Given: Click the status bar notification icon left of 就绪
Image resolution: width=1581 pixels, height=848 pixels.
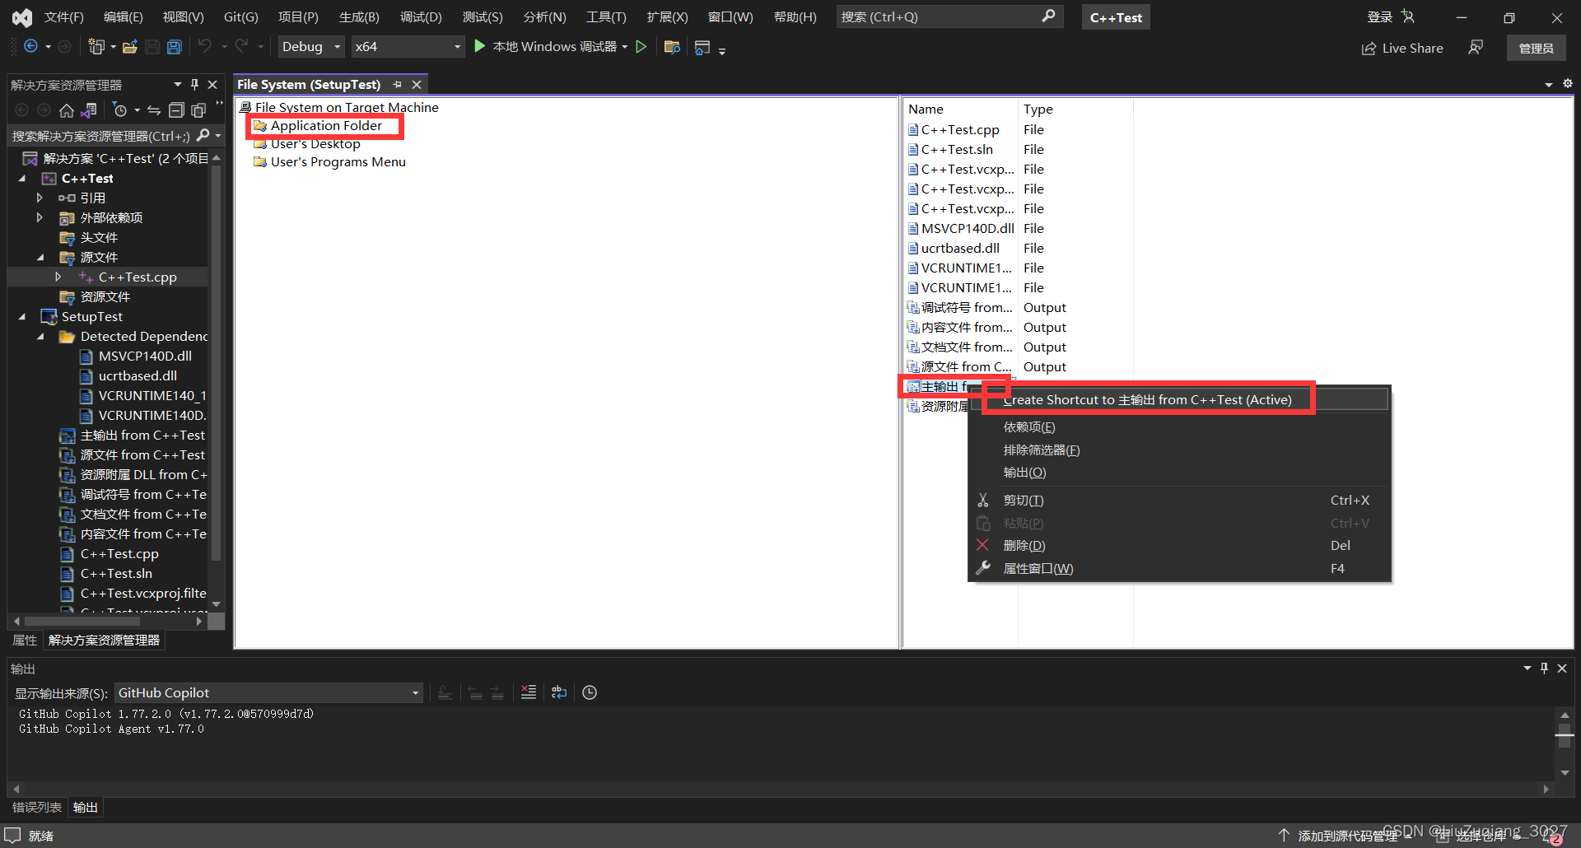Looking at the screenshot, I should [x=12, y=835].
